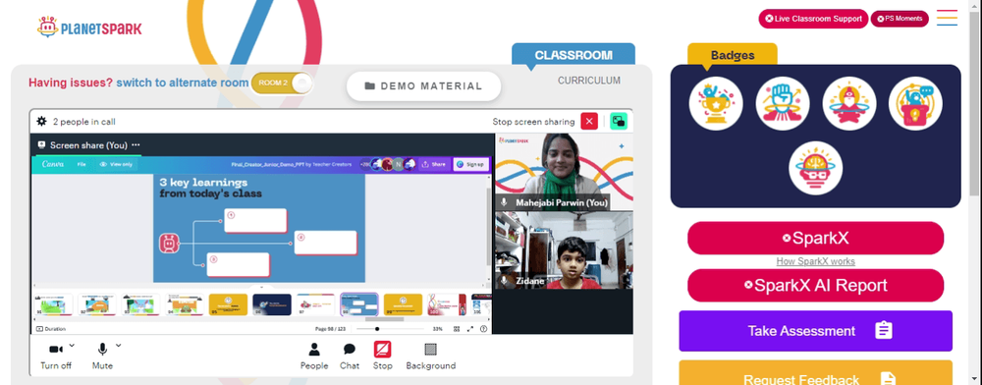Image resolution: width=982 pixels, height=385 pixels.
Task: Click Live Classroom Support button
Action: point(813,19)
